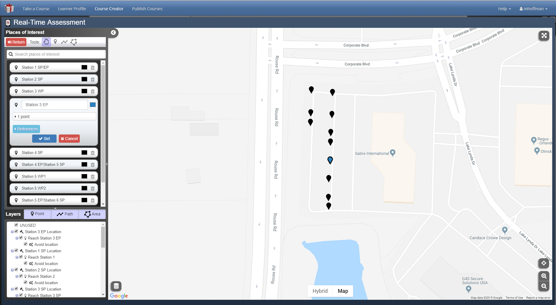Open Learner Profile page
This screenshot has height=305, width=556.
click(72, 9)
